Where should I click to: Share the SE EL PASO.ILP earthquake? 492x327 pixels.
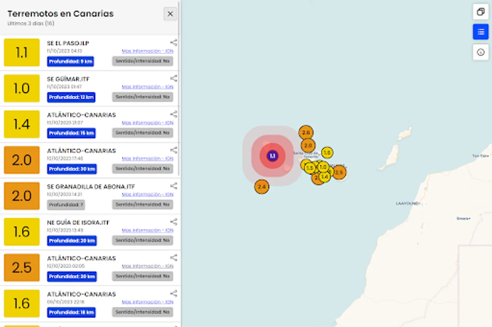point(173,42)
